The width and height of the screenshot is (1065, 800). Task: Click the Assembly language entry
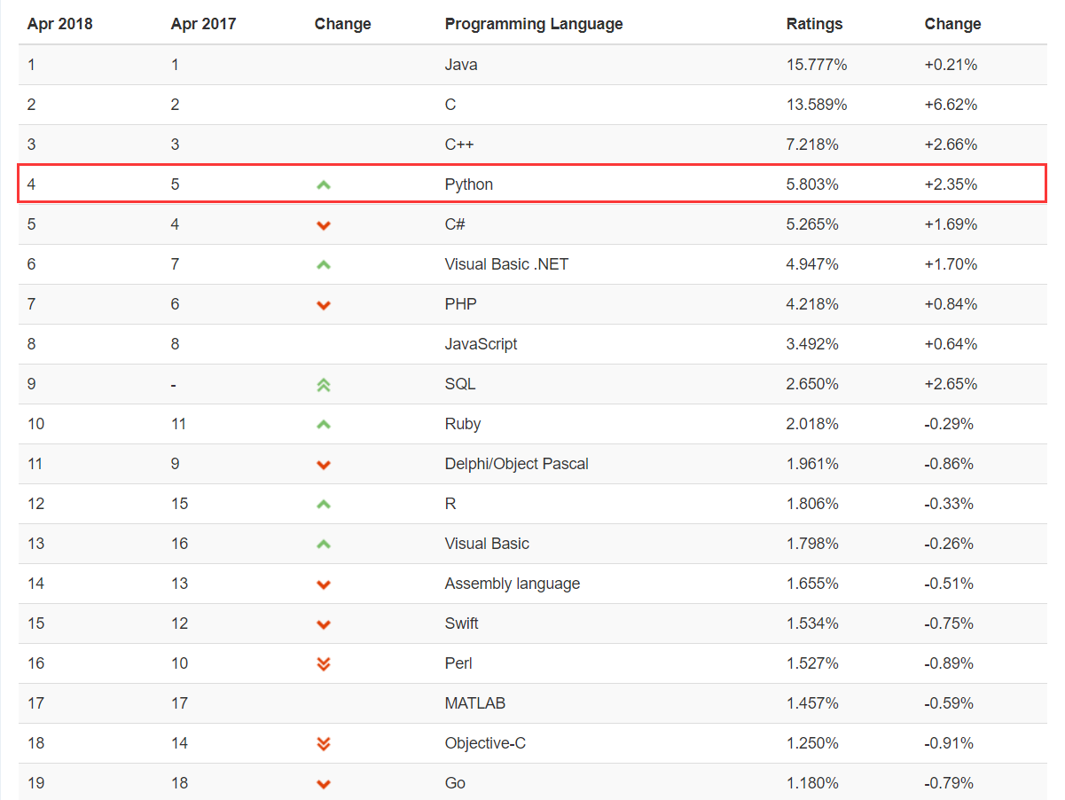[512, 584]
